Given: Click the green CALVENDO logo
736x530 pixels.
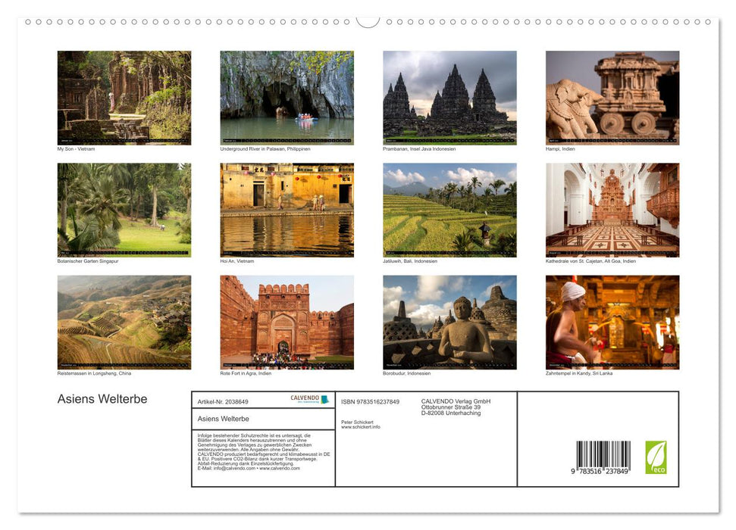Looking at the screenshot, I should click(x=305, y=398).
